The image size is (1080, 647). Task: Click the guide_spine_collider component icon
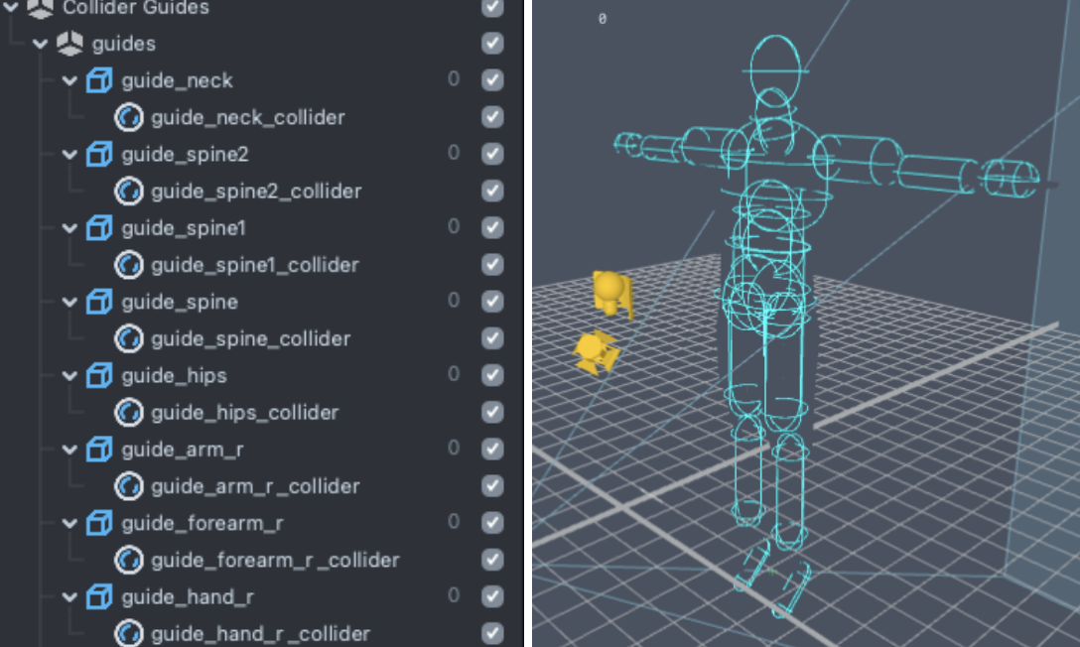click(129, 338)
